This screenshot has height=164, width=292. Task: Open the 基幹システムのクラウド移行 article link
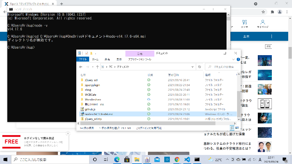click(x=227, y=146)
